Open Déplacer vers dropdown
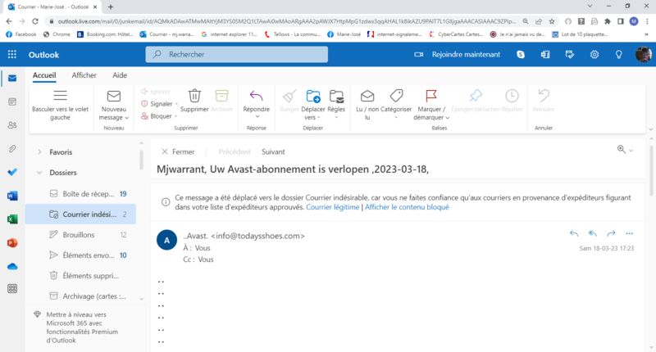 click(x=319, y=118)
